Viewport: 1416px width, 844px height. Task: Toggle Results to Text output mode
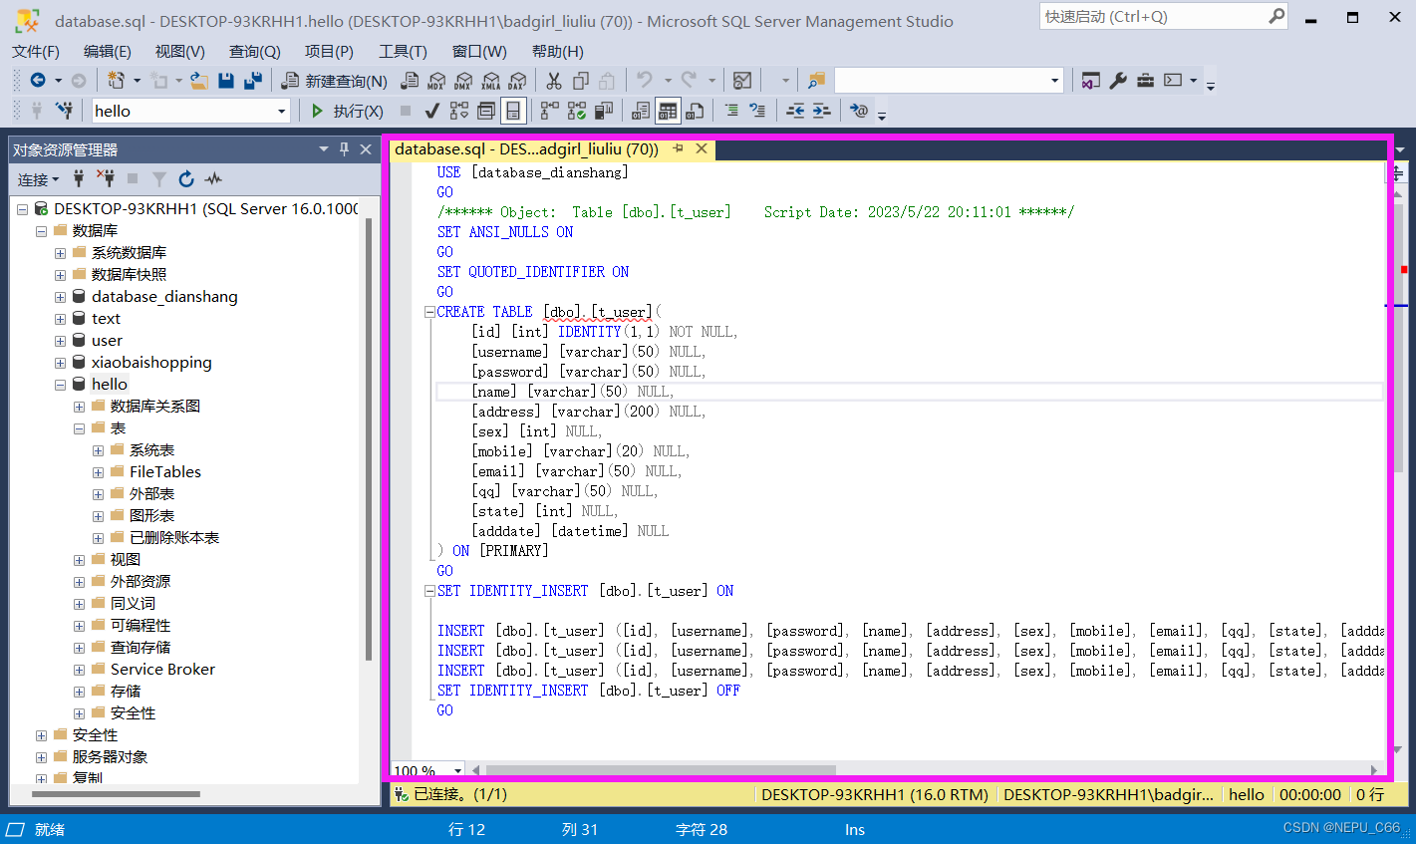point(641,111)
